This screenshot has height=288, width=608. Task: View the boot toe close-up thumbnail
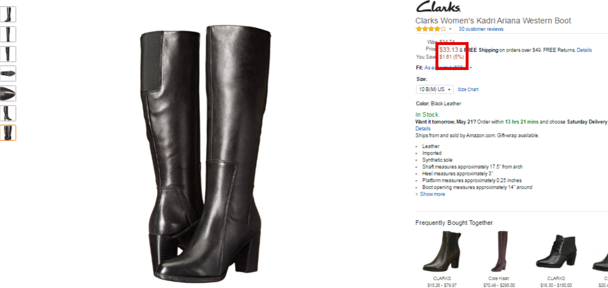[8, 93]
